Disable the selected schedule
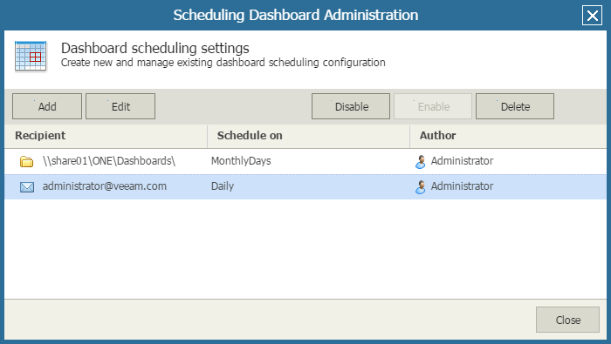The image size is (611, 344). click(x=351, y=106)
